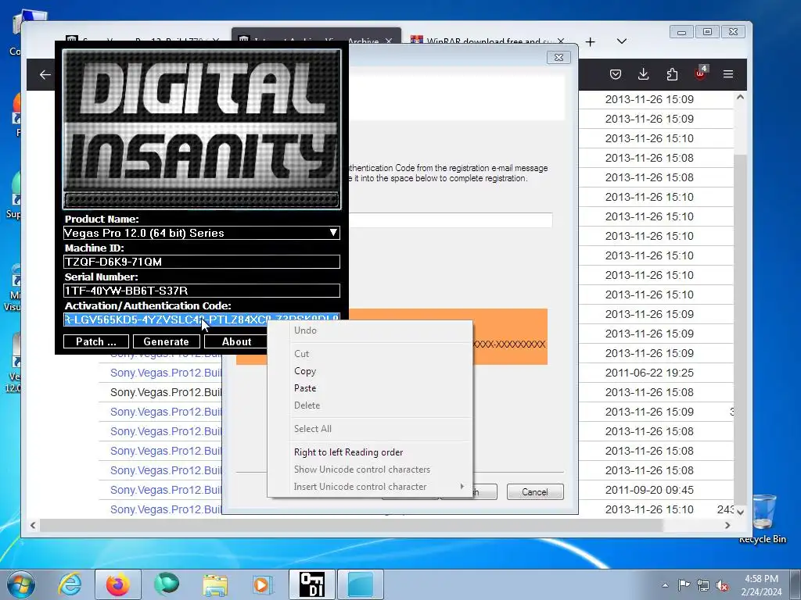
Task: Click the Patch ... button in keygen
Action: coord(96,342)
